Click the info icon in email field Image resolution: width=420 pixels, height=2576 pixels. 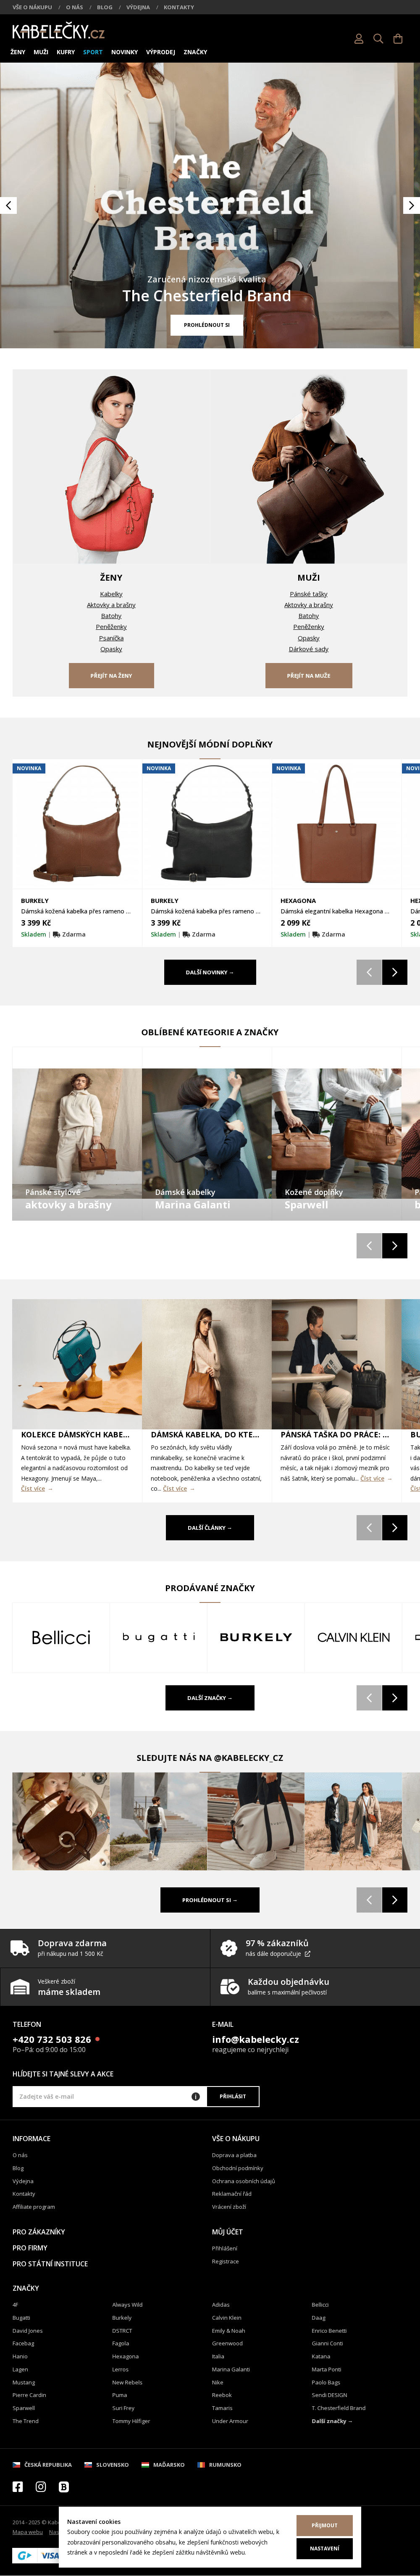pyautogui.click(x=195, y=2096)
